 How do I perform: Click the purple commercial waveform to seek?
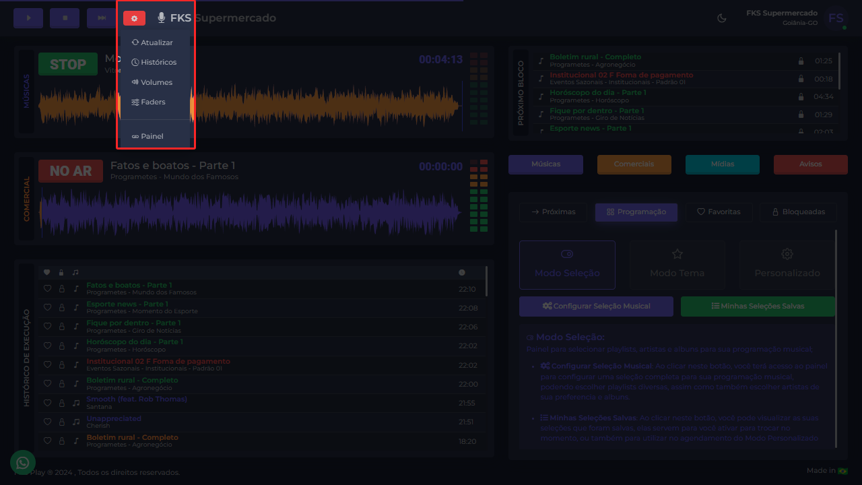point(249,212)
